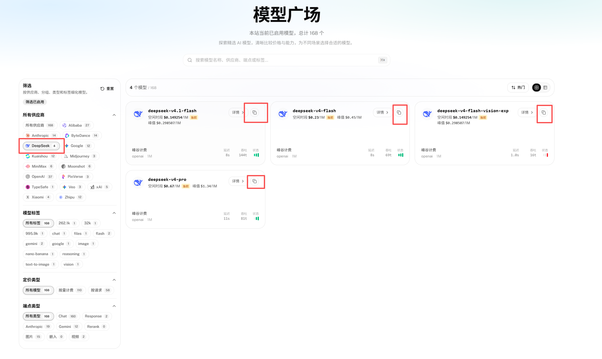602x359 pixels.
Task: Collapse the 定价类型 section
Action: [114, 280]
